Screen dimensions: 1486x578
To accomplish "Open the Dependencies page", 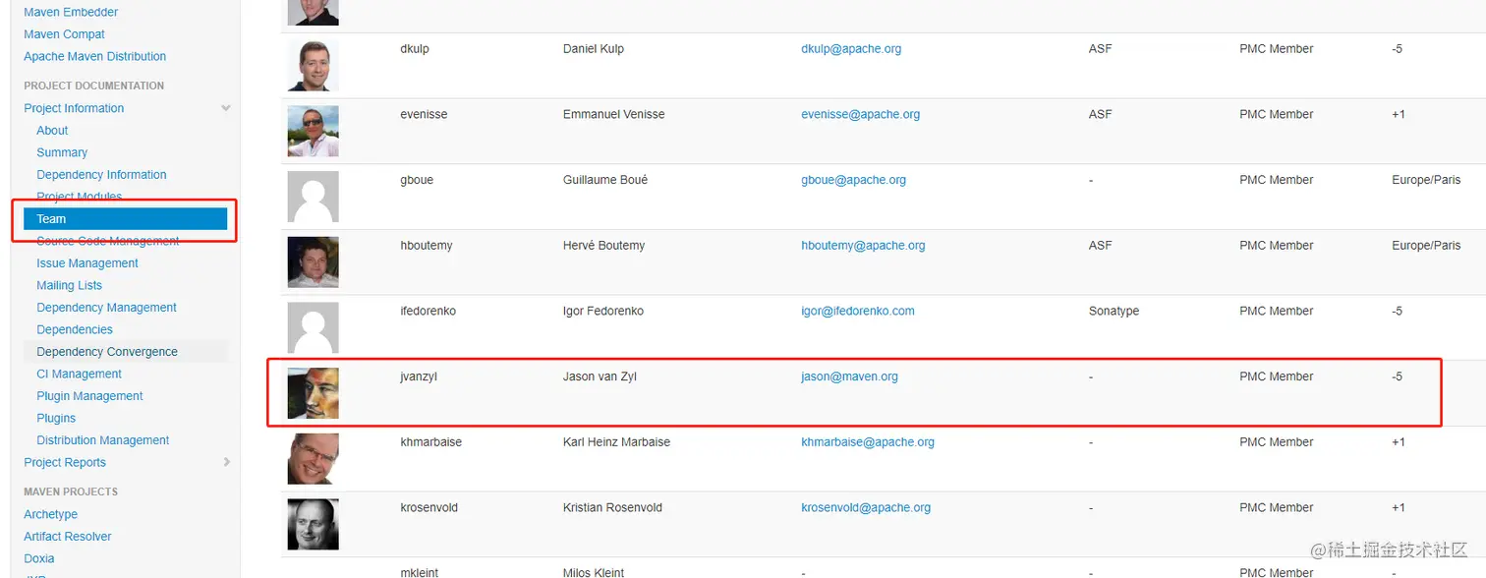I will 75,329.
